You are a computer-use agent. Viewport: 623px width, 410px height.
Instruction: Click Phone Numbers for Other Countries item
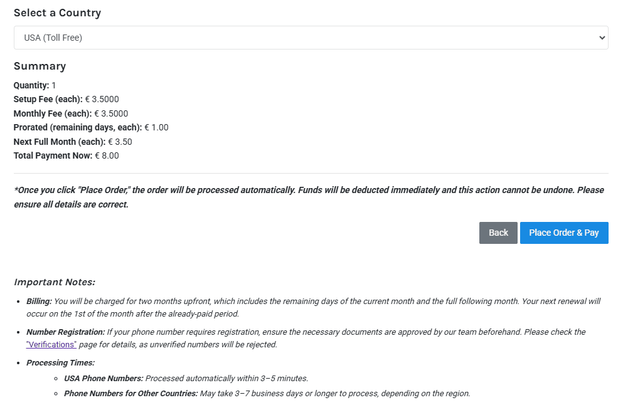pyautogui.click(x=267, y=393)
